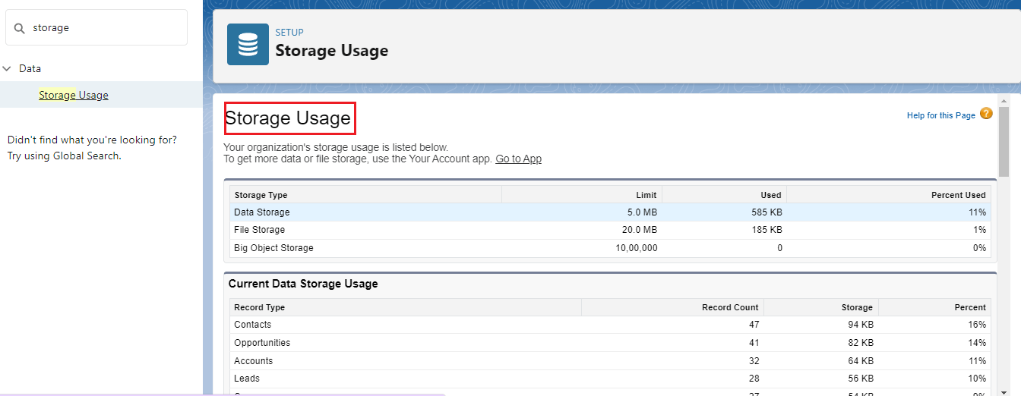Follow the Go to App link
Screen dimensions: 1021x396
(518, 159)
